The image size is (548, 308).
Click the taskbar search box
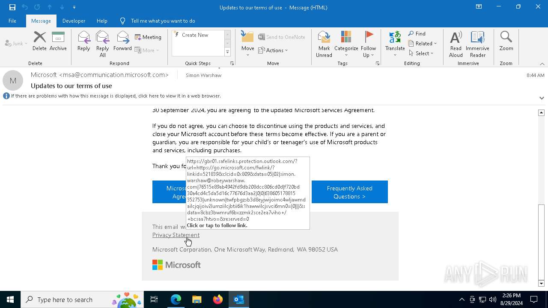click(x=82, y=299)
